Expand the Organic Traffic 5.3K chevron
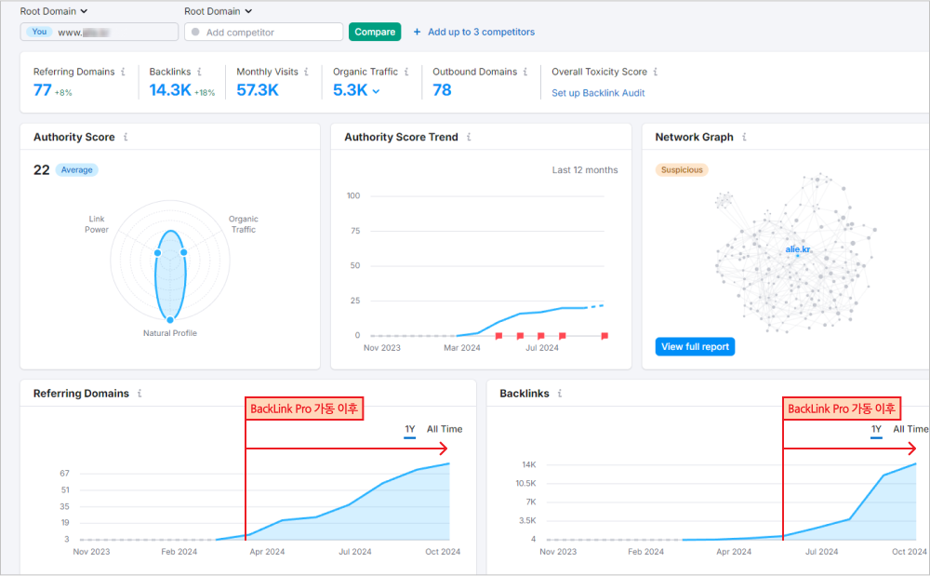 [x=376, y=91]
